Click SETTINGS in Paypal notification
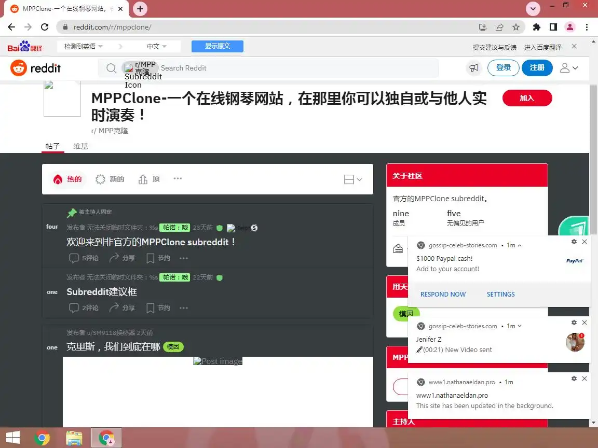Viewport: 598px width, 448px height. (x=501, y=294)
